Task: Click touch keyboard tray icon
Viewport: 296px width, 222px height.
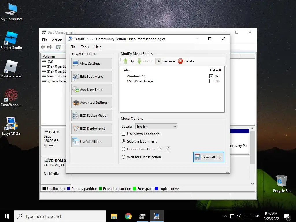Action: 247,216
